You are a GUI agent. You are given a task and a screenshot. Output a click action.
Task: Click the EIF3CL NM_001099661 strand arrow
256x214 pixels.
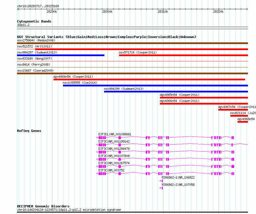98,138
